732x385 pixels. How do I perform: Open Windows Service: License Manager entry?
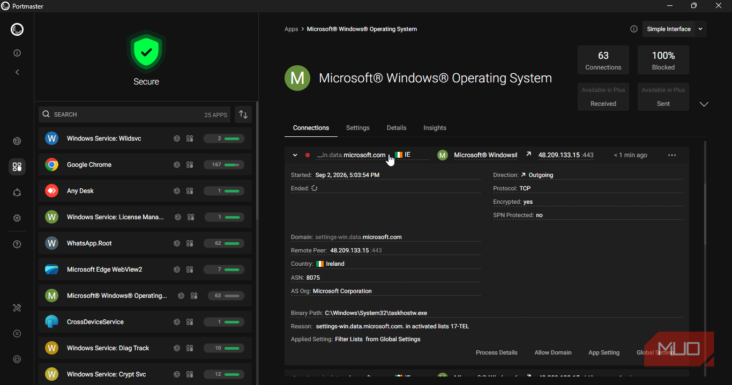coord(145,217)
